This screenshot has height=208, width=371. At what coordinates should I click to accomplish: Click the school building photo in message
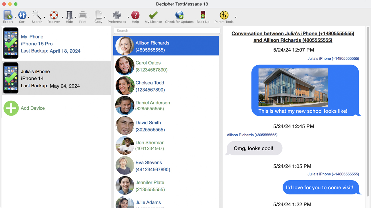point(293,88)
